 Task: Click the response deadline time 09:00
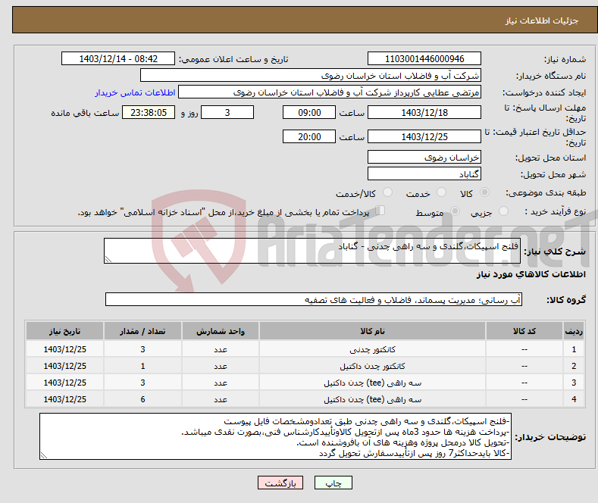coord(309,112)
